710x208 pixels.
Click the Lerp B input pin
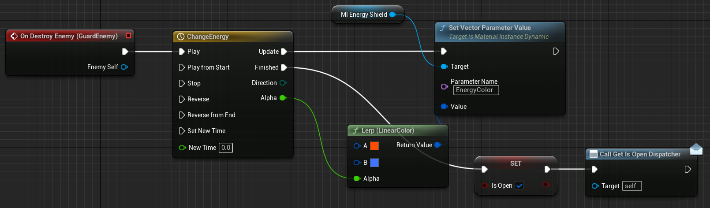(x=357, y=163)
